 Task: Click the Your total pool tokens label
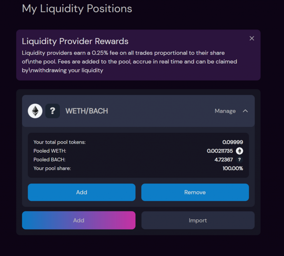pyautogui.click(x=60, y=142)
